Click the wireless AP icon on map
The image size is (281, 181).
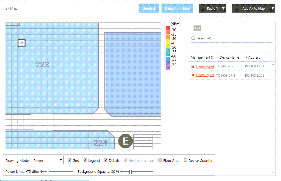pos(22,43)
